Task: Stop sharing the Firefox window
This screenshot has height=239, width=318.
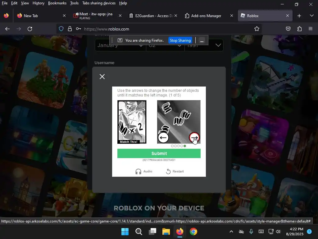Action: [x=180, y=40]
